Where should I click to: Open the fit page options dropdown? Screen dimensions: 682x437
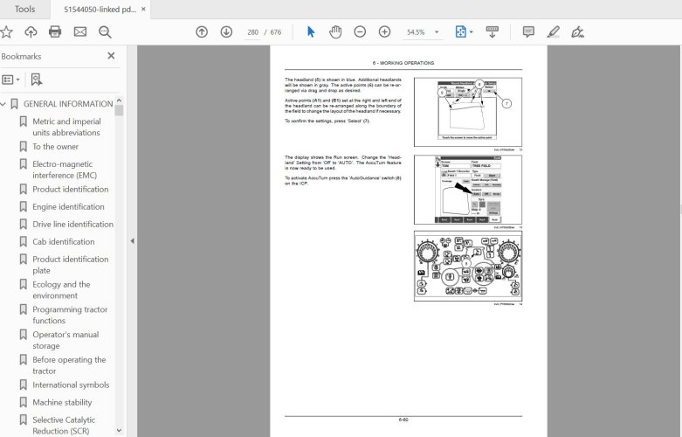tap(464, 32)
